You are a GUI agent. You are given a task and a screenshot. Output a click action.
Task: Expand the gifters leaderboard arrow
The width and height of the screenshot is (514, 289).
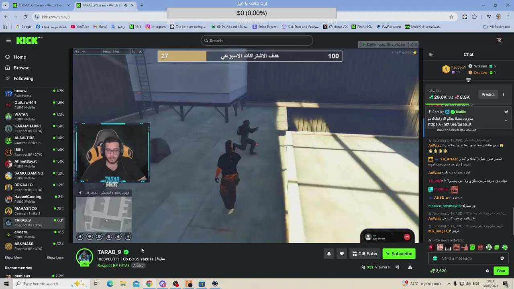(x=468, y=80)
